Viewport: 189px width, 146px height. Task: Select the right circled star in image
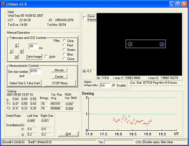coord(162,44)
